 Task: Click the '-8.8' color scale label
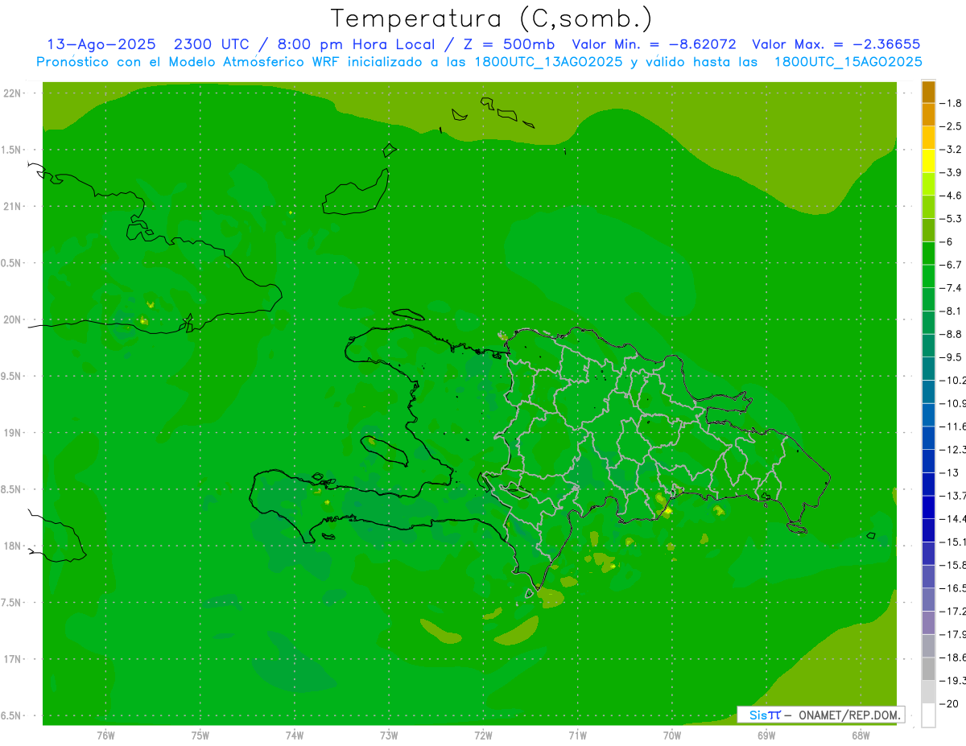pyautogui.click(x=951, y=333)
